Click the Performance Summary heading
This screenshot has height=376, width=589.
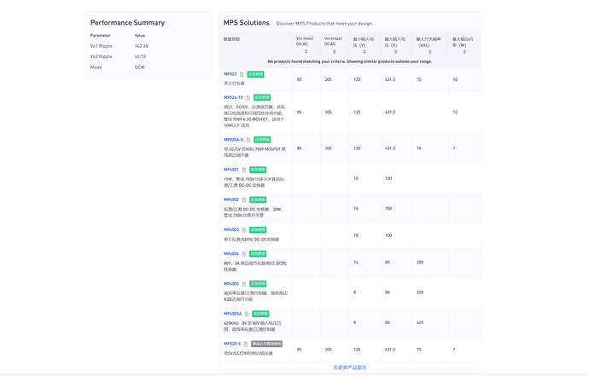tap(128, 22)
